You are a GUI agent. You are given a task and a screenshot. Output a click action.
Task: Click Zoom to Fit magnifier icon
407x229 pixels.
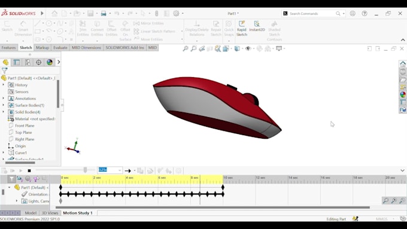pyautogui.click(x=186, y=48)
